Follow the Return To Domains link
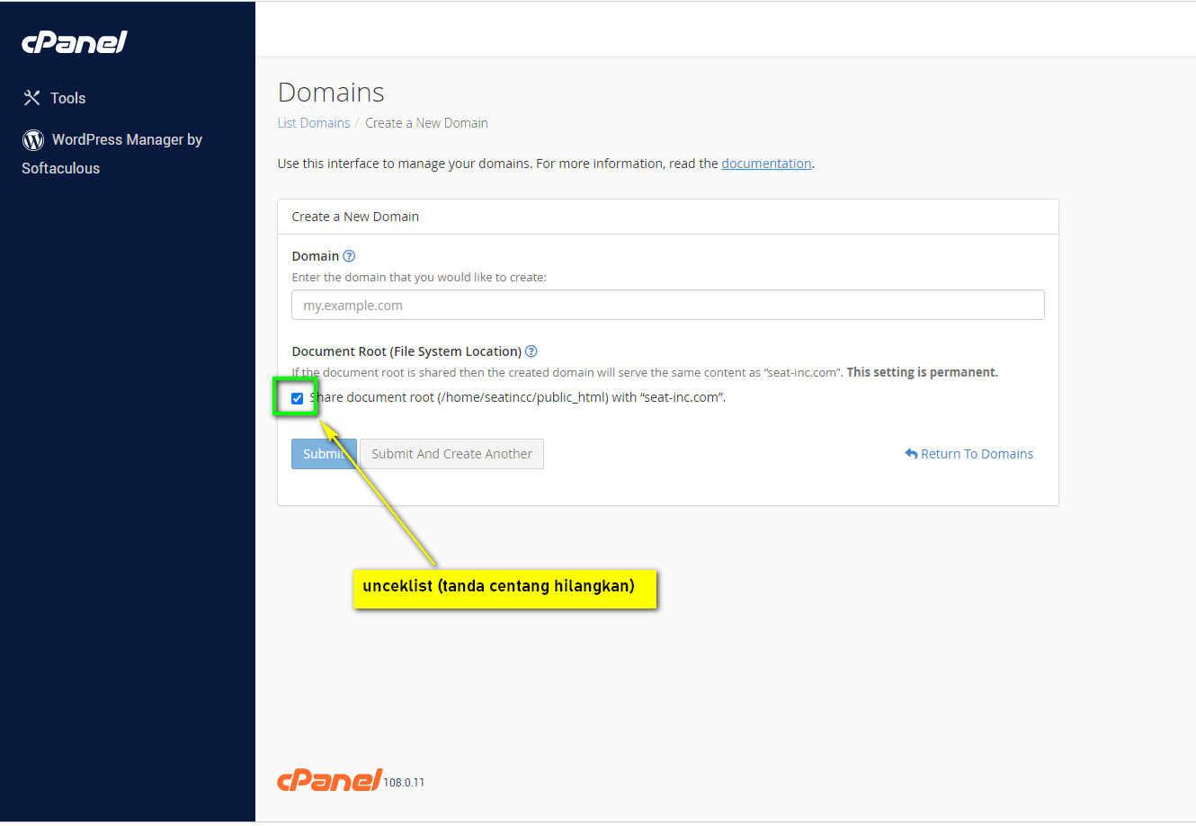Viewport: 1196px width, 826px height. coord(977,454)
